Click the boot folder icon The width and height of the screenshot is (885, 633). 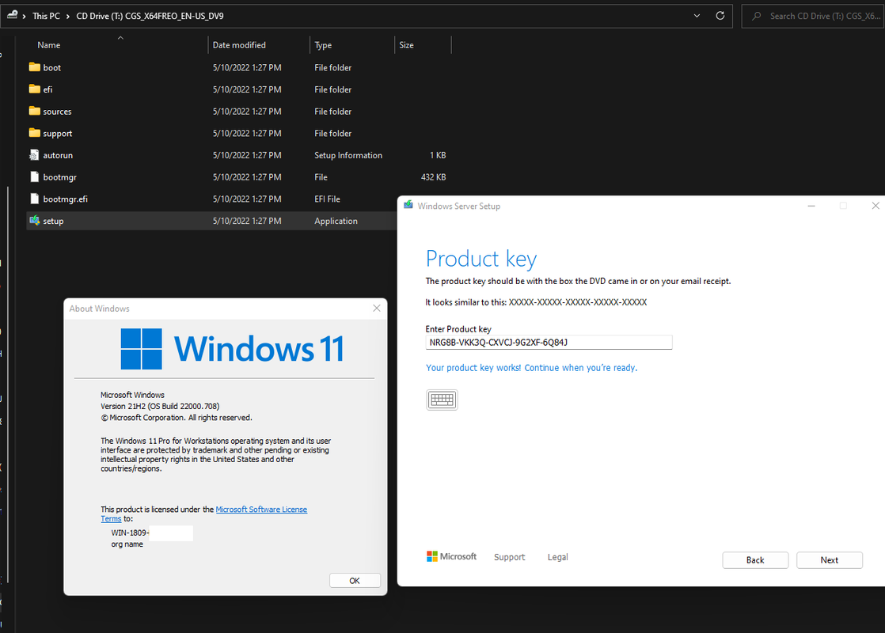tap(34, 67)
